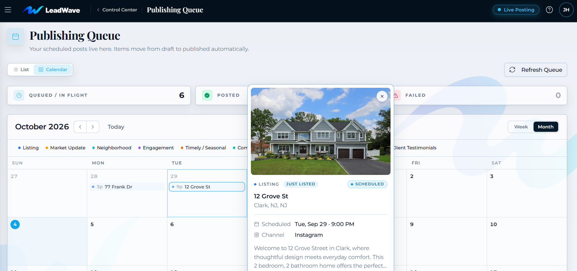
Task: Click the SCHEDULED status badge
Action: 367,184
